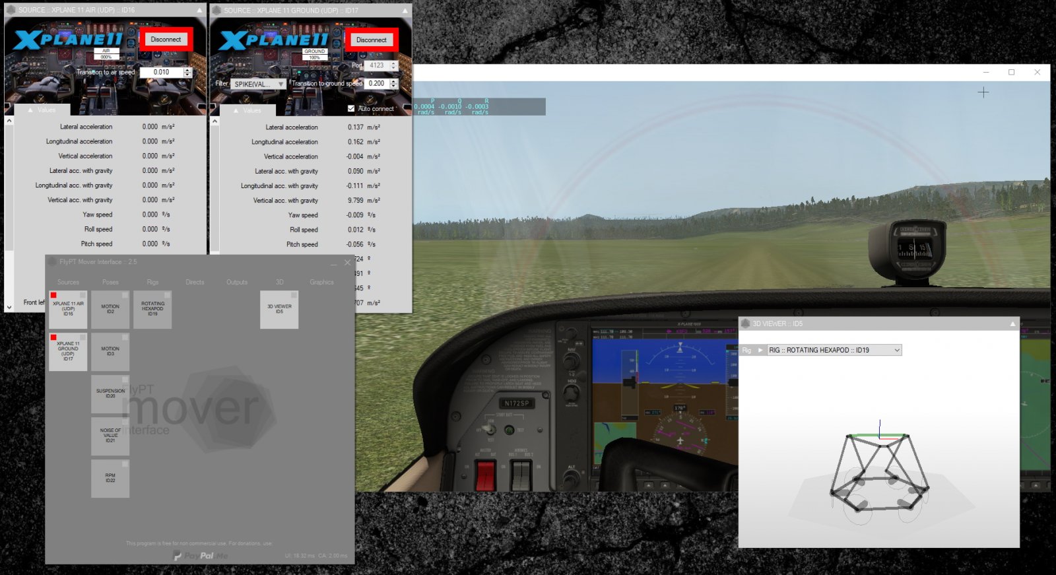Increase the Transition to air speed value

[x=187, y=69]
